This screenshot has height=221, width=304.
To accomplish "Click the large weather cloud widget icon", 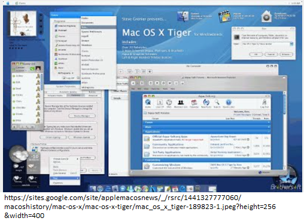I will coord(19,154).
